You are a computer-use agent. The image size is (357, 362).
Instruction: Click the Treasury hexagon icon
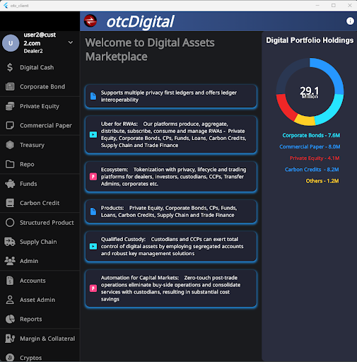click(x=10, y=145)
